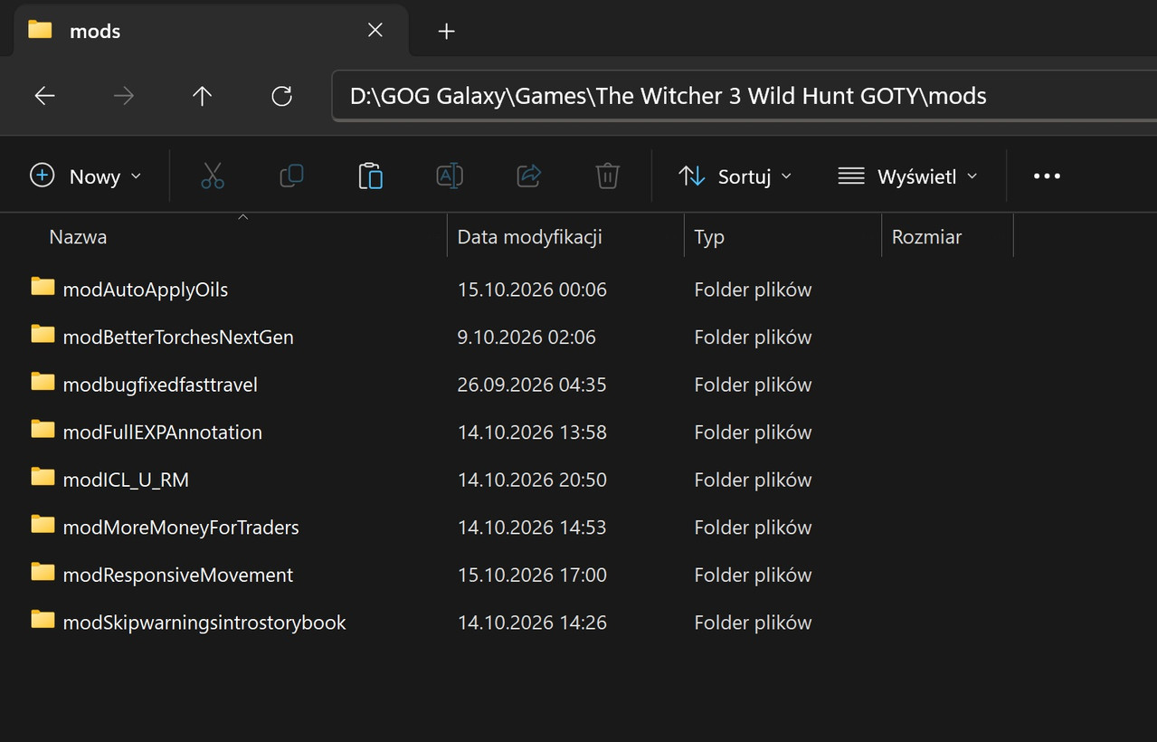This screenshot has height=742, width=1157.
Task: Sort by Data modyfikacji column header
Action: click(x=530, y=237)
